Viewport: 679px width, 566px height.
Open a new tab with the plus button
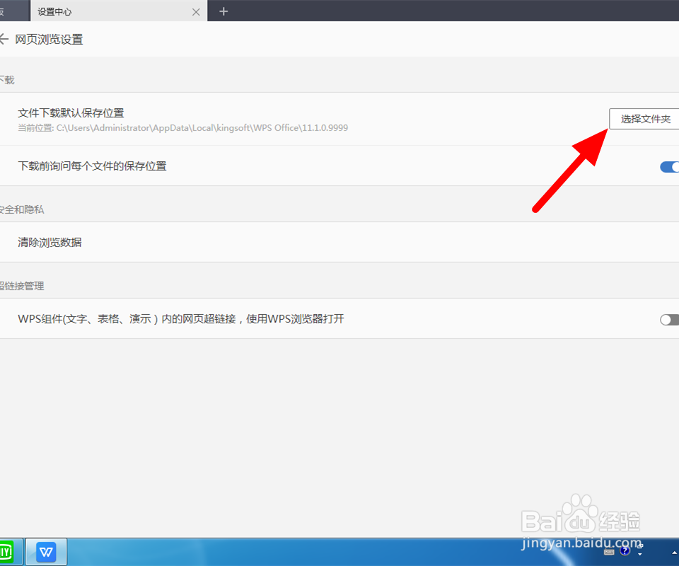pos(224,11)
